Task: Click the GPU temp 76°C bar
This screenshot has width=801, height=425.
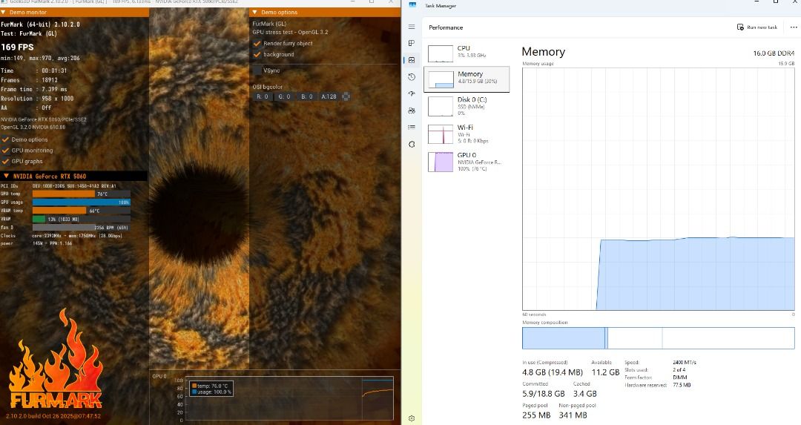Action: (x=82, y=194)
